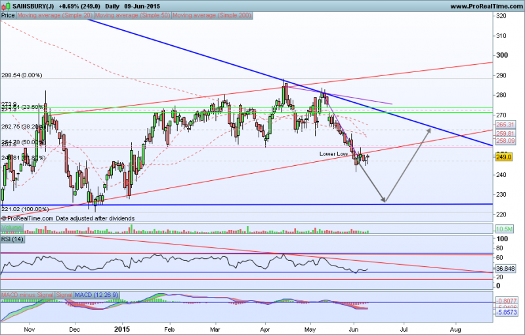The width and height of the screenshot is (525, 335).
Task: Click the copyright symbol before ProRealTime.com
Action: 4,218
